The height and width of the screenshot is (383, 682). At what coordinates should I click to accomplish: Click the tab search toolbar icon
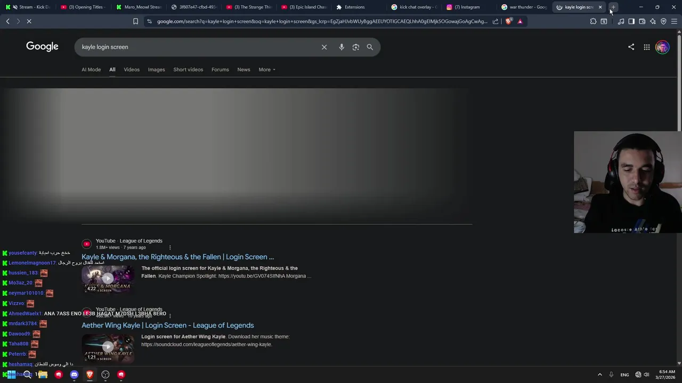[x=604, y=21]
